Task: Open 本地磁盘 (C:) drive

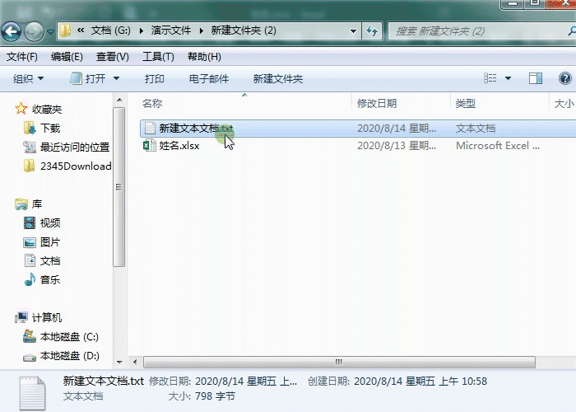Action: tap(69, 337)
